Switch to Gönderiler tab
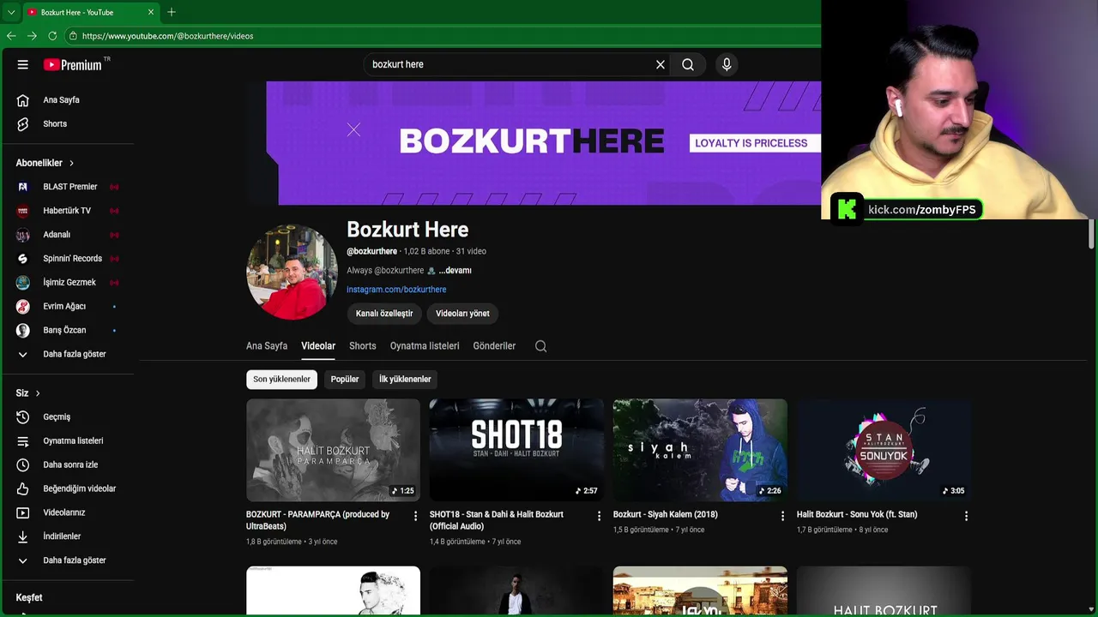Image resolution: width=1098 pixels, height=617 pixels. click(x=494, y=346)
